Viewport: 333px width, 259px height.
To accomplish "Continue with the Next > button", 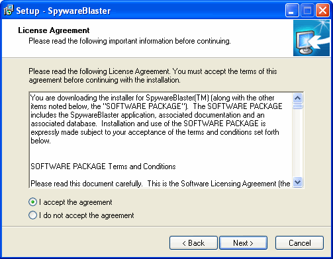I will [243, 243].
